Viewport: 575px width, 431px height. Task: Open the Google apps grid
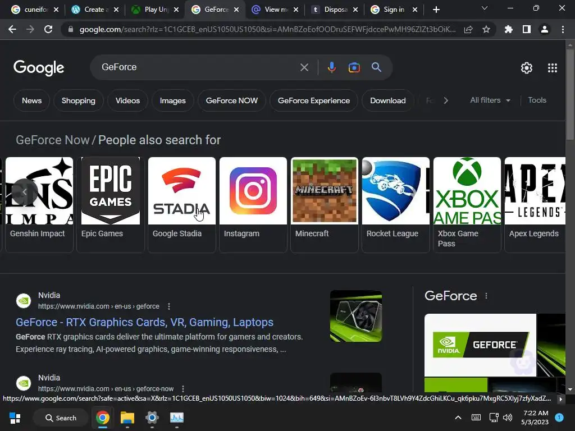click(553, 68)
